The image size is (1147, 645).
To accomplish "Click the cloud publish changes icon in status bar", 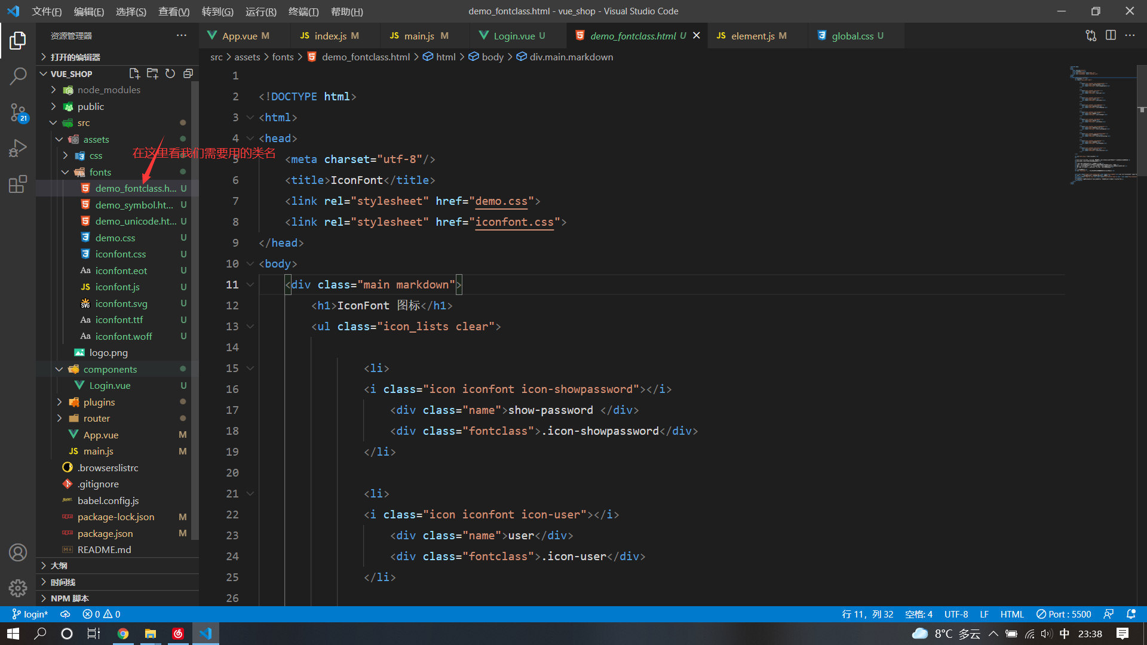I will pyautogui.click(x=66, y=614).
